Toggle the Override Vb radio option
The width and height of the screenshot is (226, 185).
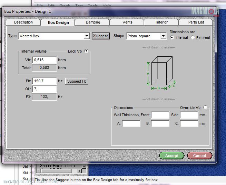point(206,107)
